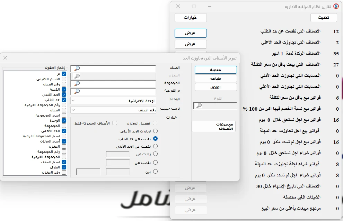Screen dimensions: 343x221
Task: Click row فواتير شراء اجل تستحق خلال 0 يوم
Action: (x=289, y=153)
